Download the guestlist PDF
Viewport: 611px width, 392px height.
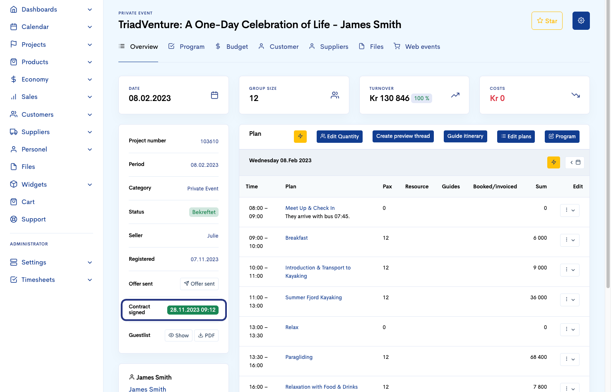coord(206,335)
